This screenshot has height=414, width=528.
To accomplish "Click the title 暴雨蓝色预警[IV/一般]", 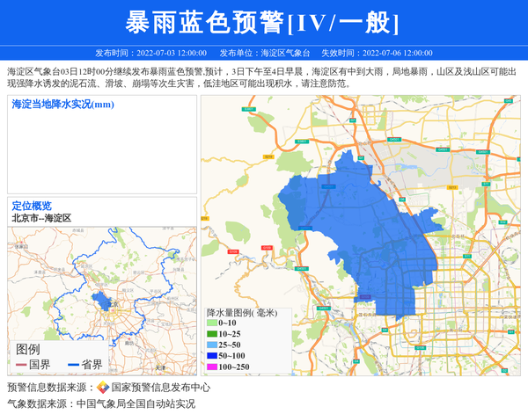I will coord(262,22).
